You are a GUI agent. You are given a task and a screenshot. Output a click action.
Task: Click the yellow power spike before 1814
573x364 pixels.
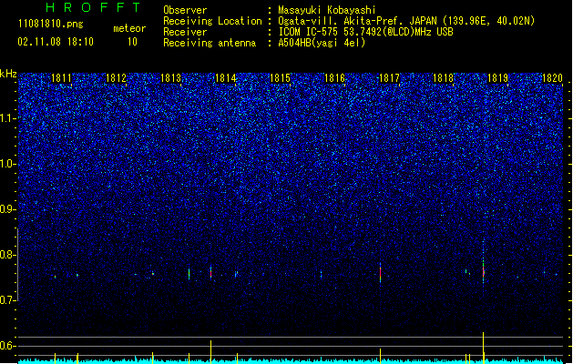click(x=210, y=352)
